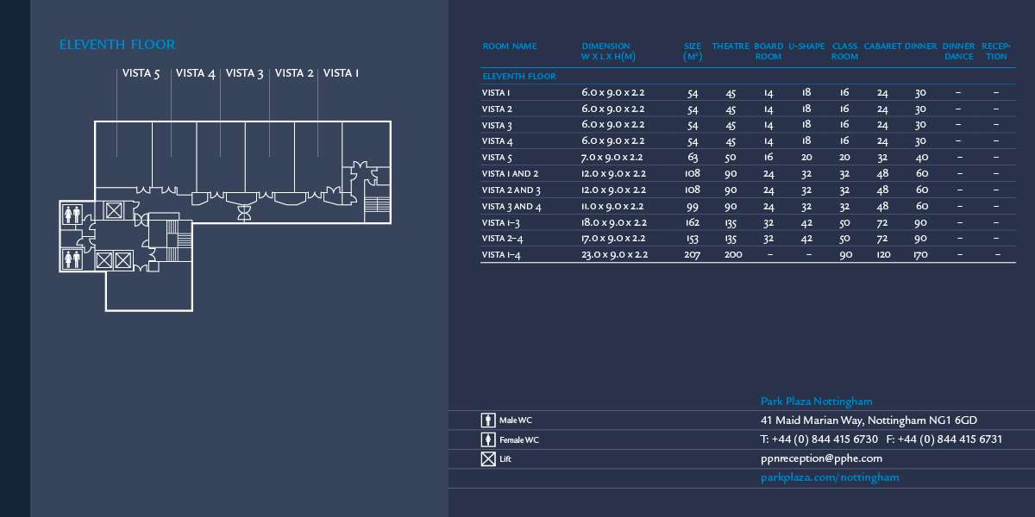This screenshot has width=1035, height=517.
Task: Click the single upper lift symbol on floor plan
Action: 114,210
